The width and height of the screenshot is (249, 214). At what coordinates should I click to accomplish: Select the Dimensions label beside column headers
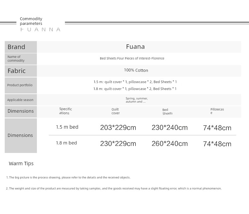click(20, 111)
